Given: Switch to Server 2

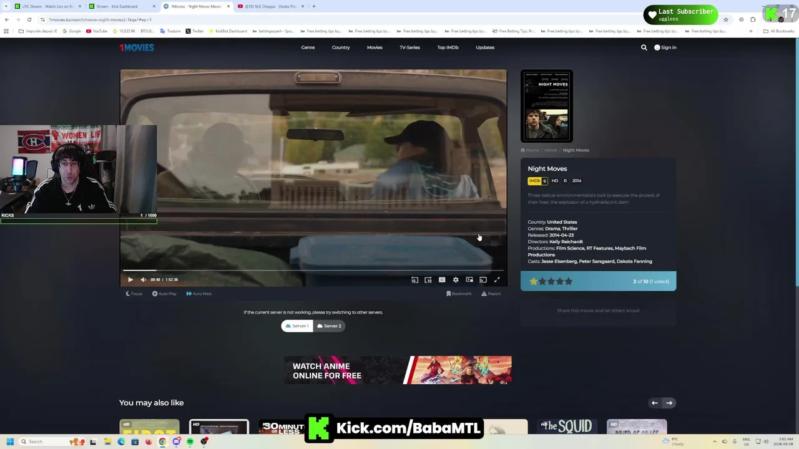Looking at the screenshot, I should click(x=329, y=326).
